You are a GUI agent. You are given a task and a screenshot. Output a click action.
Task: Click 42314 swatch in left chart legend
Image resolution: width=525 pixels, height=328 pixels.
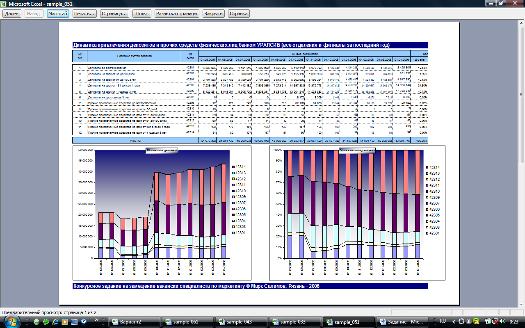[233, 167]
